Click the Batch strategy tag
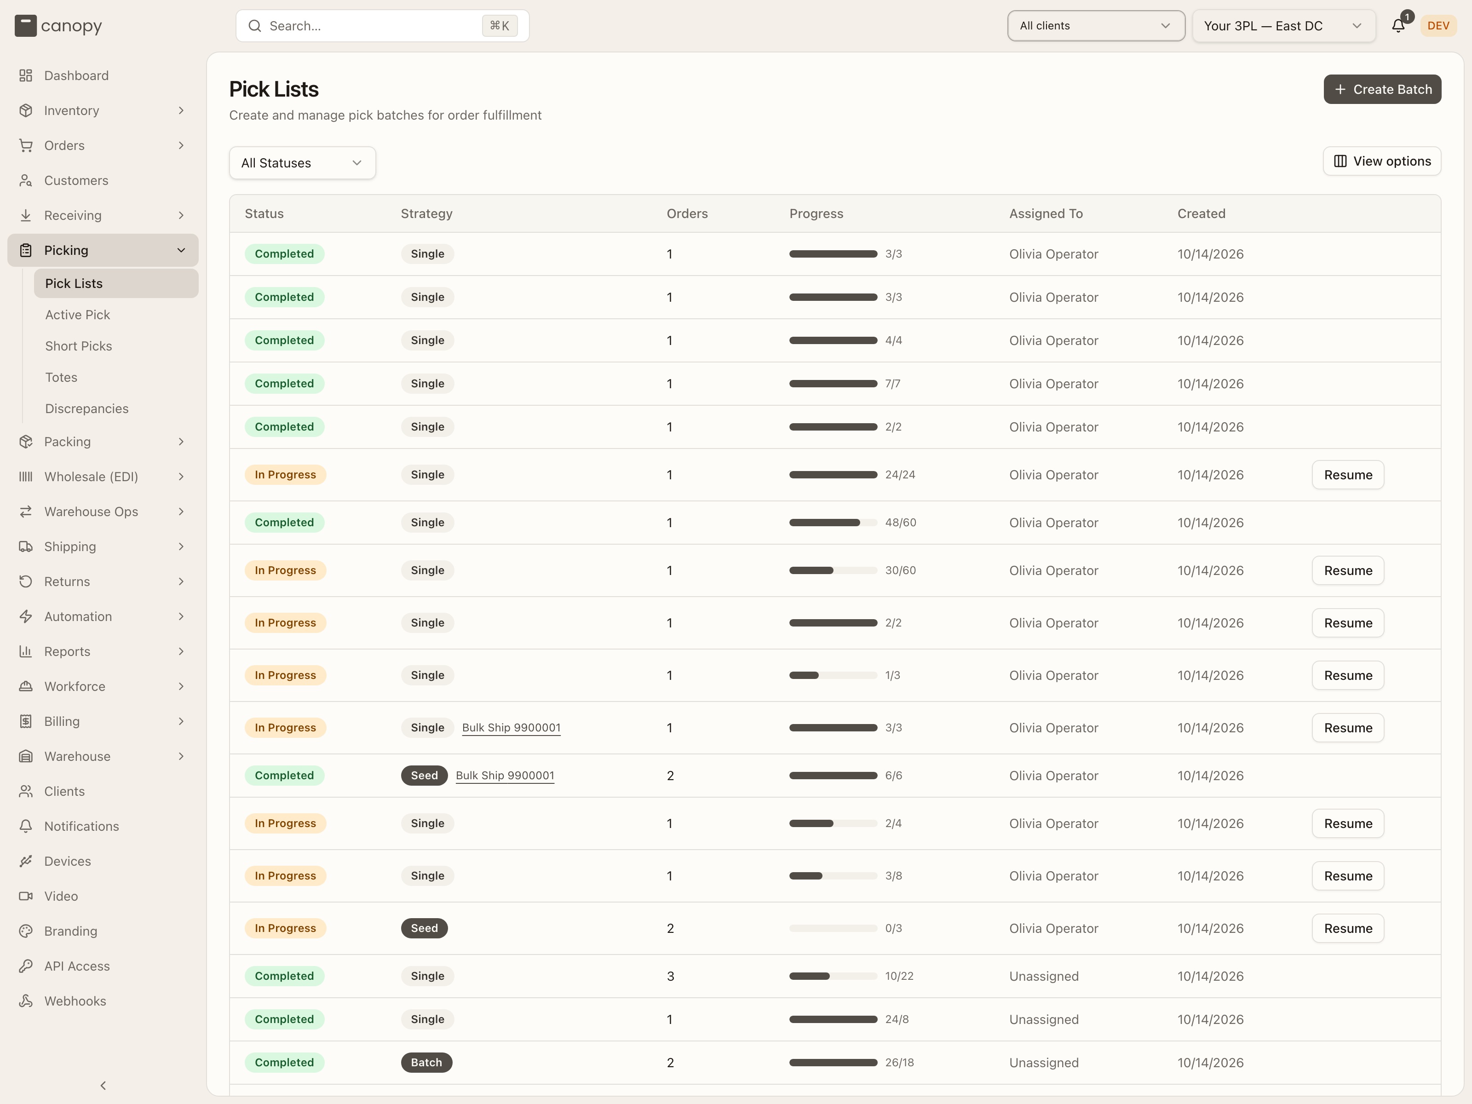Image resolution: width=1472 pixels, height=1104 pixels. (x=426, y=1062)
